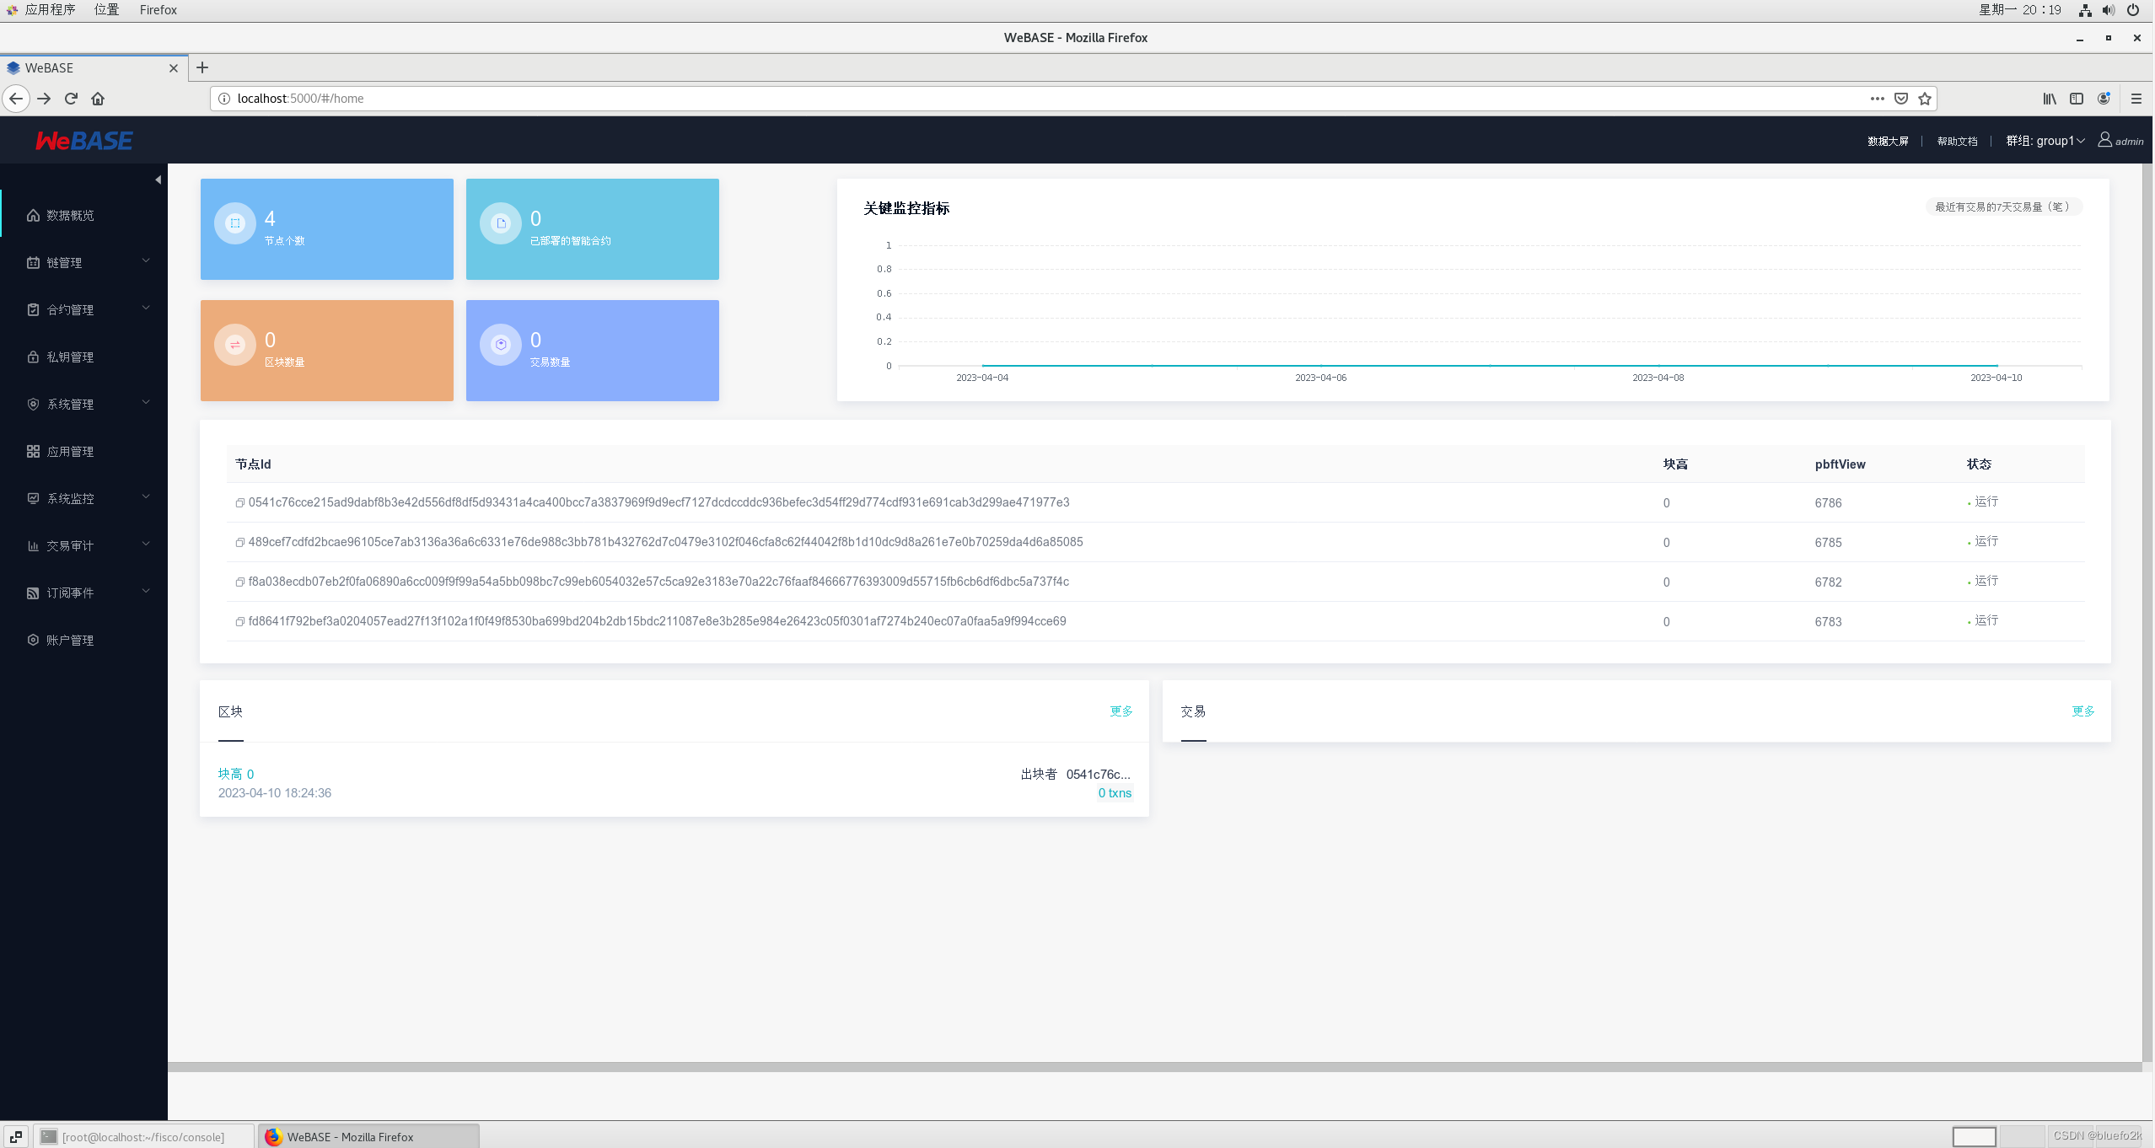This screenshot has width=2155, height=1148.
Task: Open the Firefox hamburger menu
Action: pyautogui.click(x=2136, y=99)
